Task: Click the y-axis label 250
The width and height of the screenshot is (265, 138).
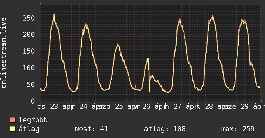Action: tap(29, 18)
